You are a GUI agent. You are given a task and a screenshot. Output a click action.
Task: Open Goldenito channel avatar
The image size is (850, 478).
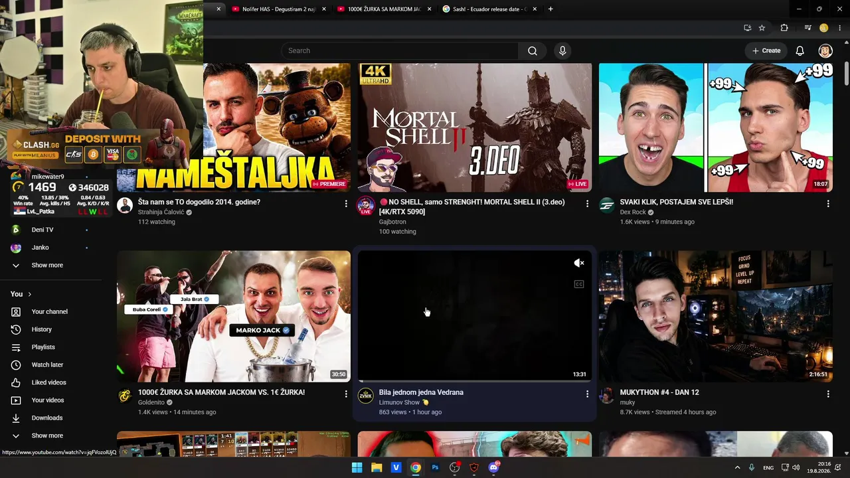coord(125,396)
